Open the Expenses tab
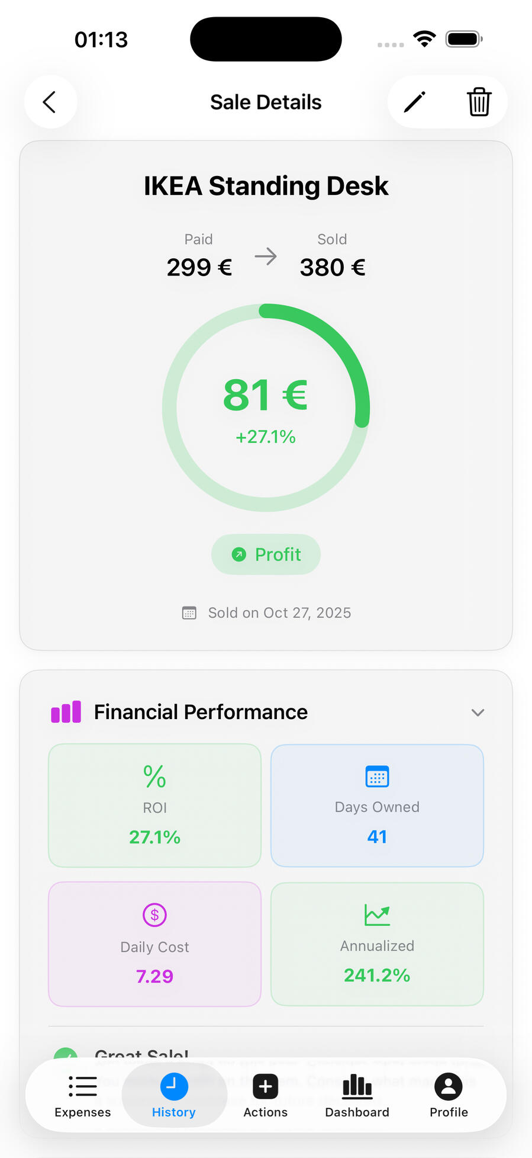This screenshot has width=532, height=1158. point(83,1096)
